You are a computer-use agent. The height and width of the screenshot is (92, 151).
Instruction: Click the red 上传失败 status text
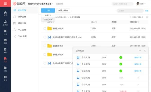(x=123, y=91)
